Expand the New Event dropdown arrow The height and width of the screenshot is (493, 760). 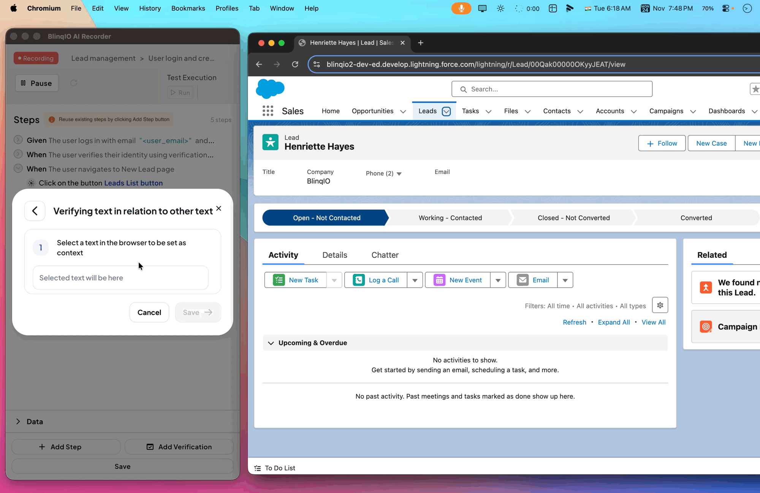pos(498,280)
